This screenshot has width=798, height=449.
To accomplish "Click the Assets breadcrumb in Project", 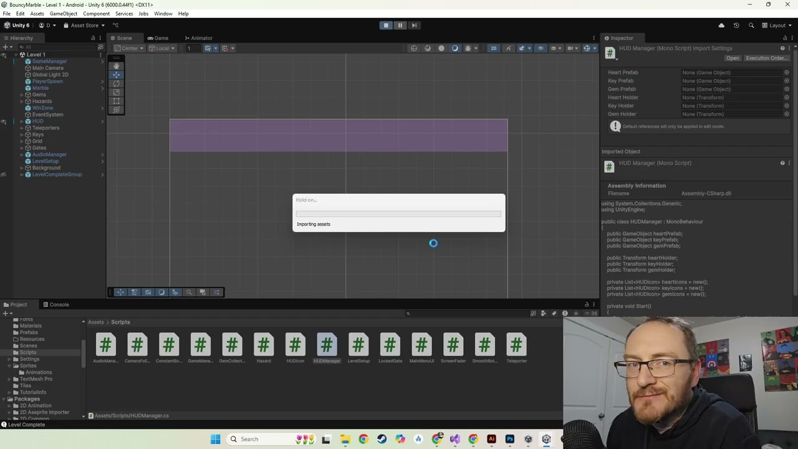I will pyautogui.click(x=96, y=322).
